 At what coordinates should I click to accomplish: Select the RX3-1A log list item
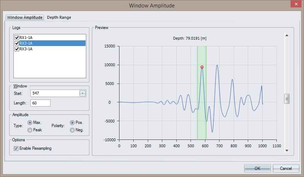(x=26, y=49)
